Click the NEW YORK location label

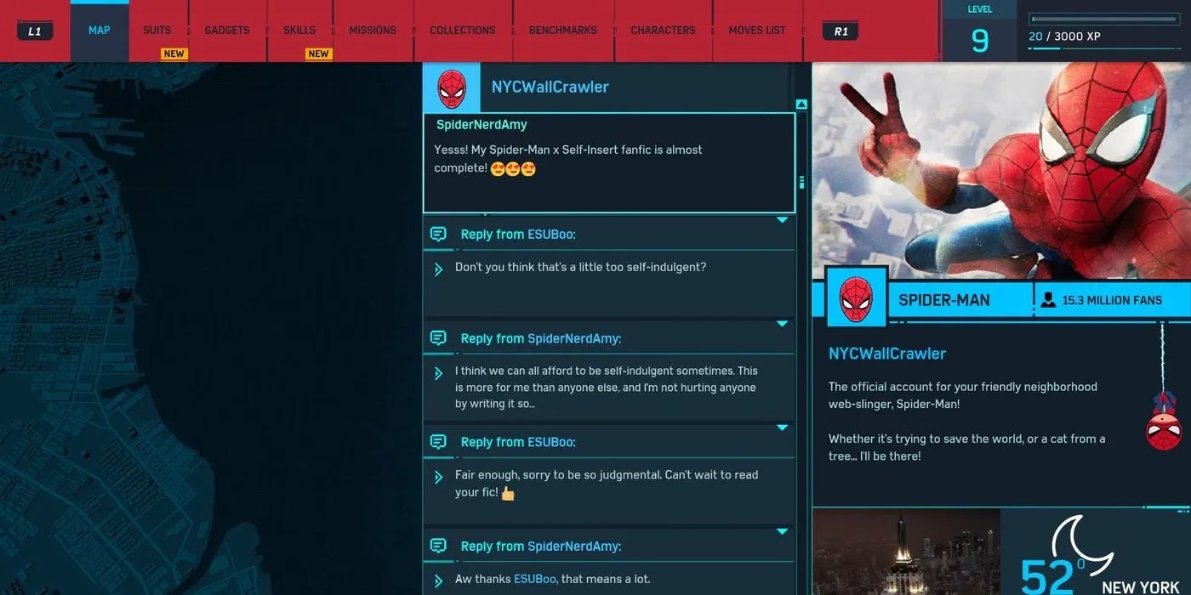1143,587
